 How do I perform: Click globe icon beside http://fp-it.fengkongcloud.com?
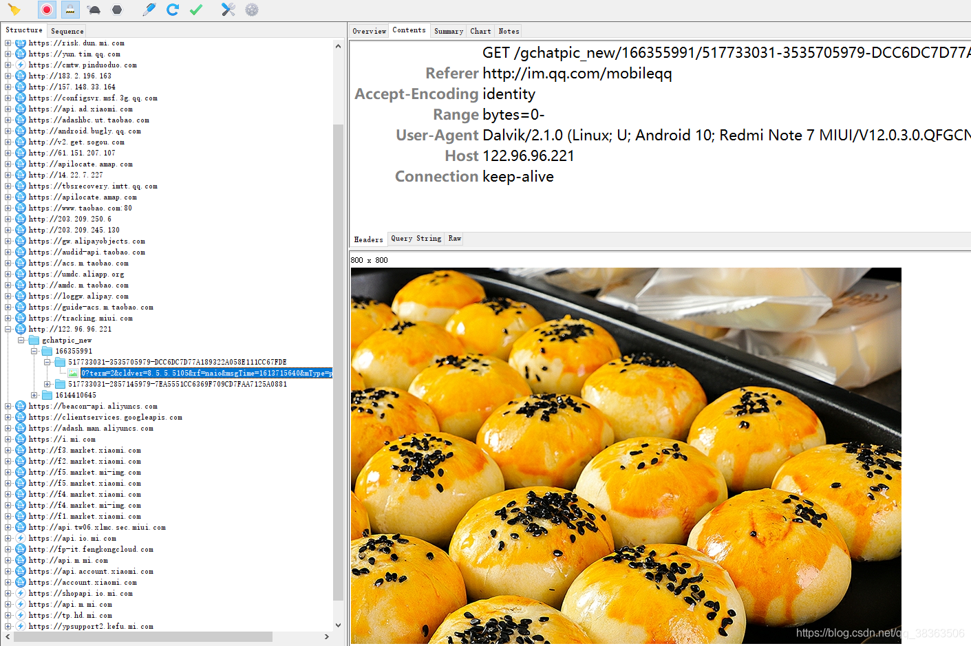21,550
